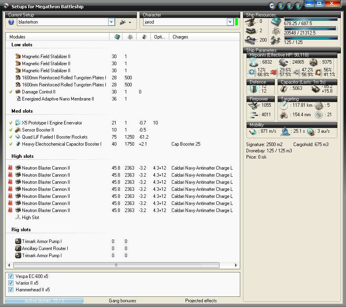Click the launcher hardpoints icon in Ship Resources

pos(251,31)
